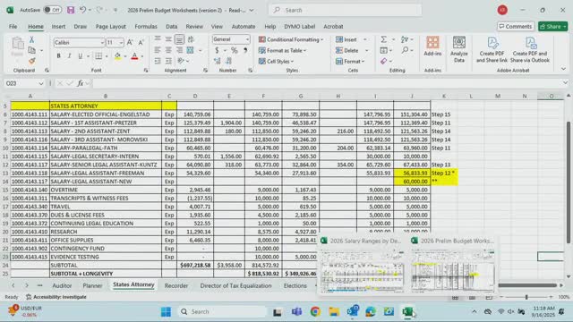
Task: Open Excel from the Windows taskbar
Action: point(407,312)
